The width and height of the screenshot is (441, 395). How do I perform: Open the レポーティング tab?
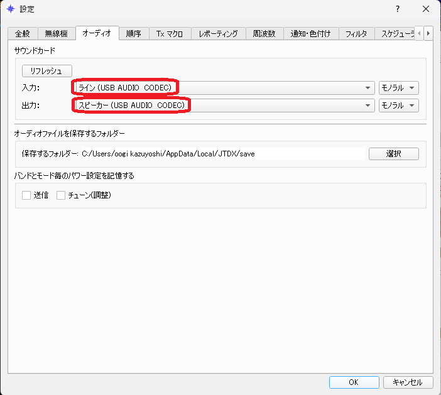point(219,34)
